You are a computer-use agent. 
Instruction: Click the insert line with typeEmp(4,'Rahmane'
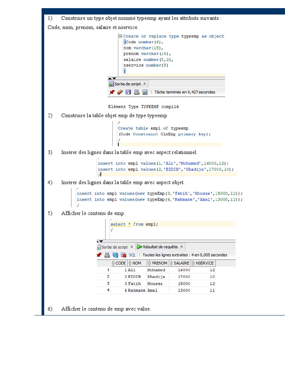160,199
